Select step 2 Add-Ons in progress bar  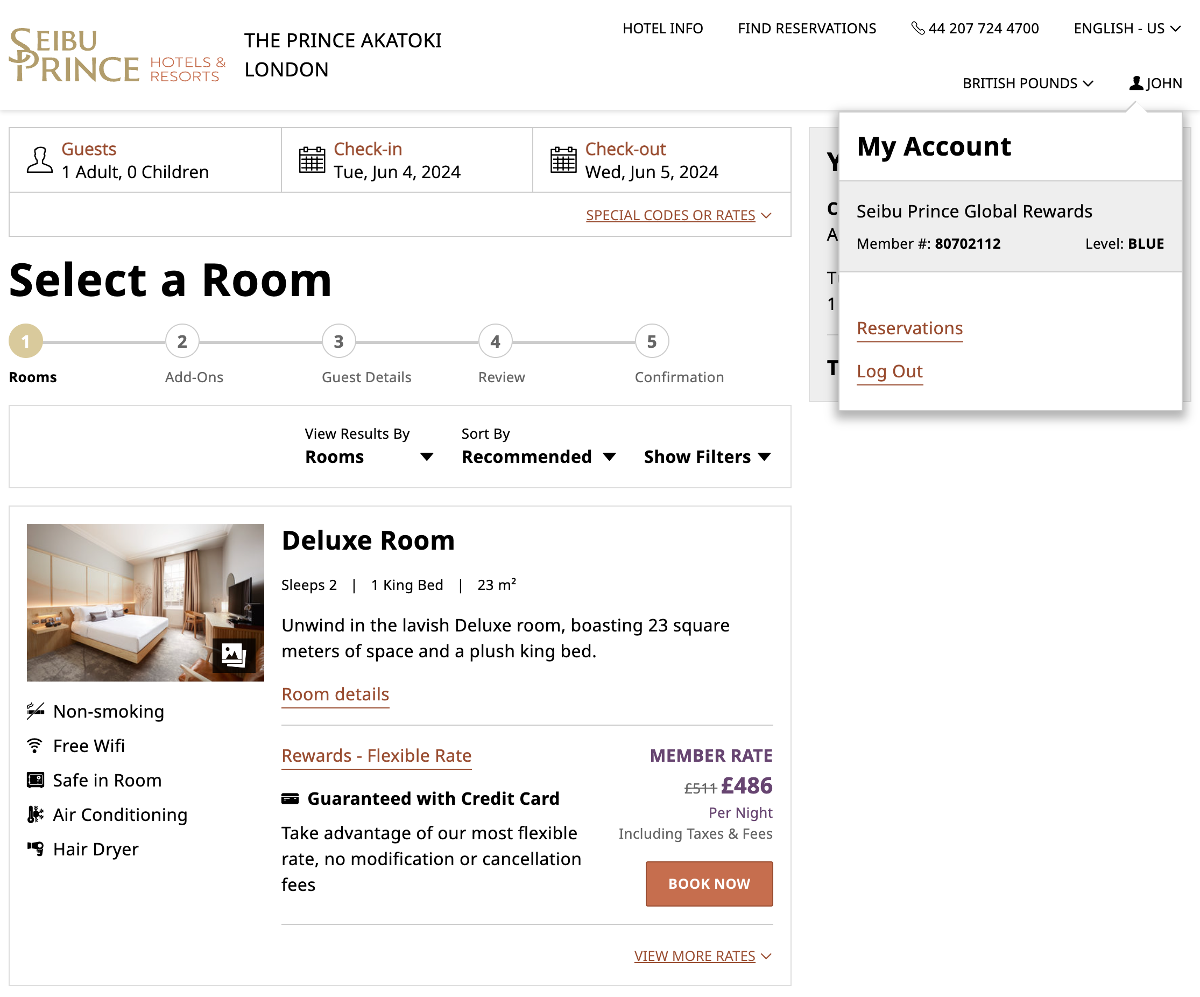[182, 341]
